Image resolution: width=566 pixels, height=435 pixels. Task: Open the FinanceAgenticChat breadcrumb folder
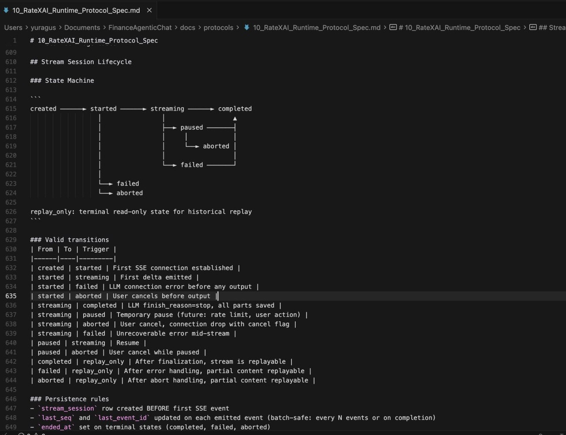click(x=140, y=27)
